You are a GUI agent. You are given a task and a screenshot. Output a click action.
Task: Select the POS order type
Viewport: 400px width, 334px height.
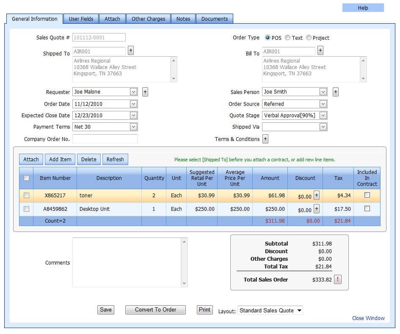[268, 38]
